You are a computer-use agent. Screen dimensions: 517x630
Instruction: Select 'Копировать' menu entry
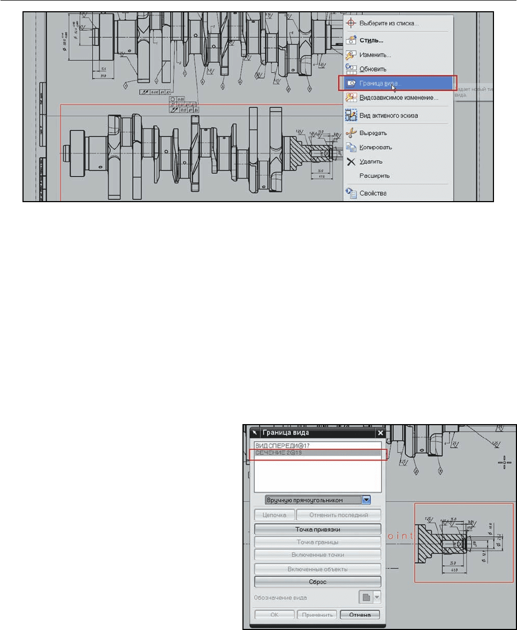(x=398, y=147)
